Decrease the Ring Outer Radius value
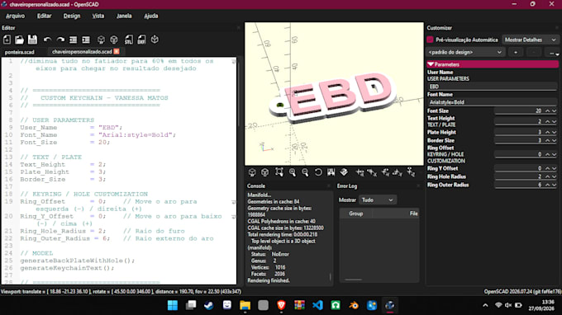 554,185
